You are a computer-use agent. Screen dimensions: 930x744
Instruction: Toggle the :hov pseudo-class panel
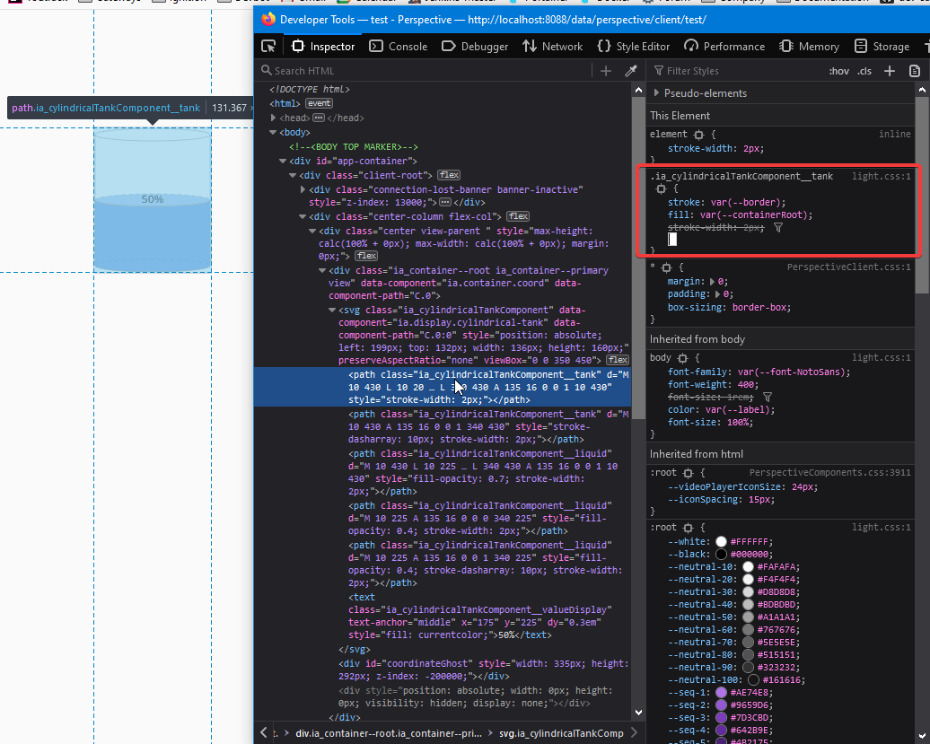coord(838,71)
